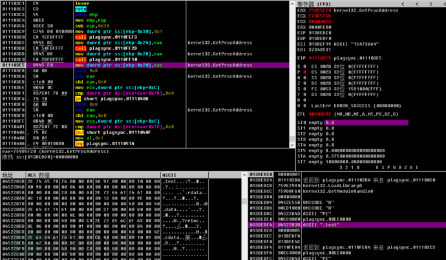
Task: Select ST6 register value 0.375
Action: coord(355,156)
